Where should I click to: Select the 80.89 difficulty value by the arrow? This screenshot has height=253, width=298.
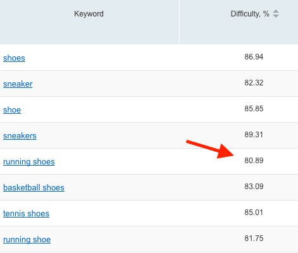254,161
